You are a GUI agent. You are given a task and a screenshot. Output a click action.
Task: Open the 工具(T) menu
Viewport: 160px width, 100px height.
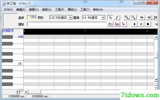point(85,10)
